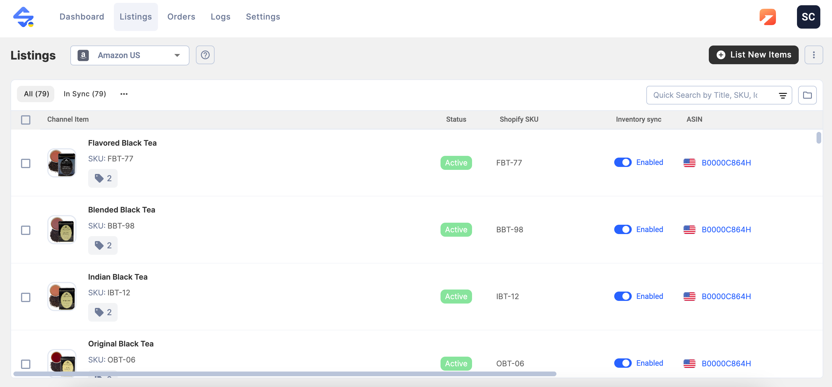
Task: Tick the select-all checkbox in the table header
Action: point(25,120)
